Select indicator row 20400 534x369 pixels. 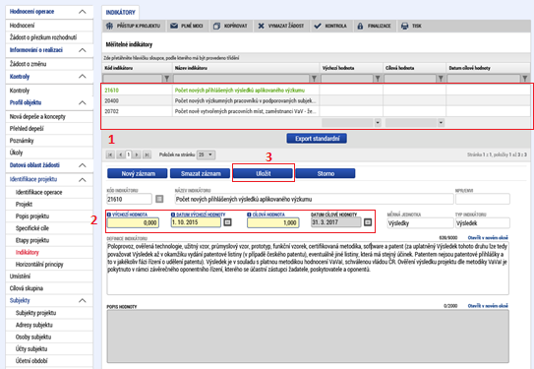(316, 100)
